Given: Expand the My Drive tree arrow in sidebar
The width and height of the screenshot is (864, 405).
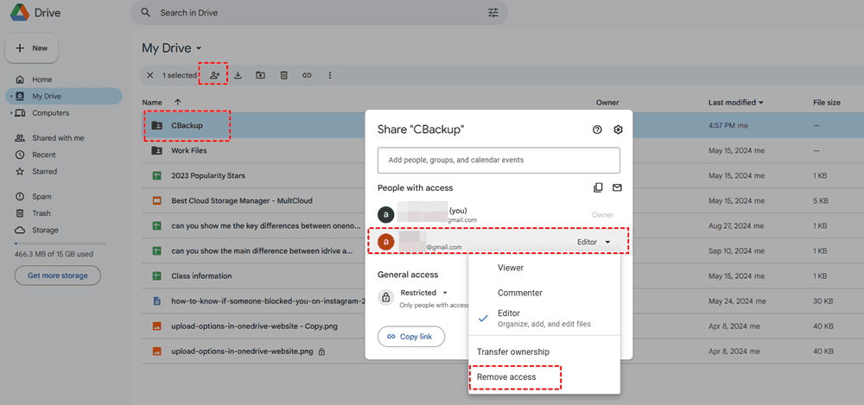Looking at the screenshot, I should point(11,97).
